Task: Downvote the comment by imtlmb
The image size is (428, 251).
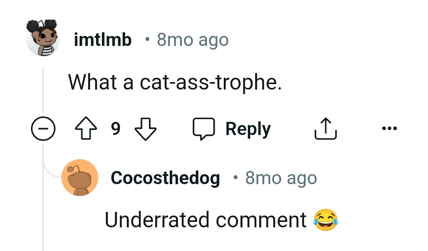Action: pos(146,129)
